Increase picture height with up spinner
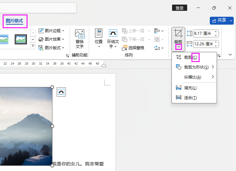 pos(216,32)
